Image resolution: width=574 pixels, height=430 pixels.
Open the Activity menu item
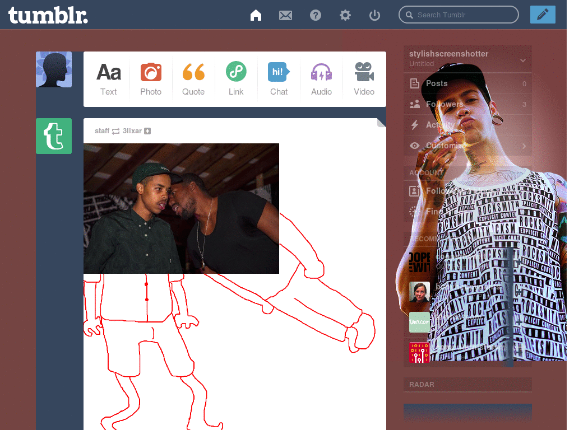pyautogui.click(x=467, y=125)
